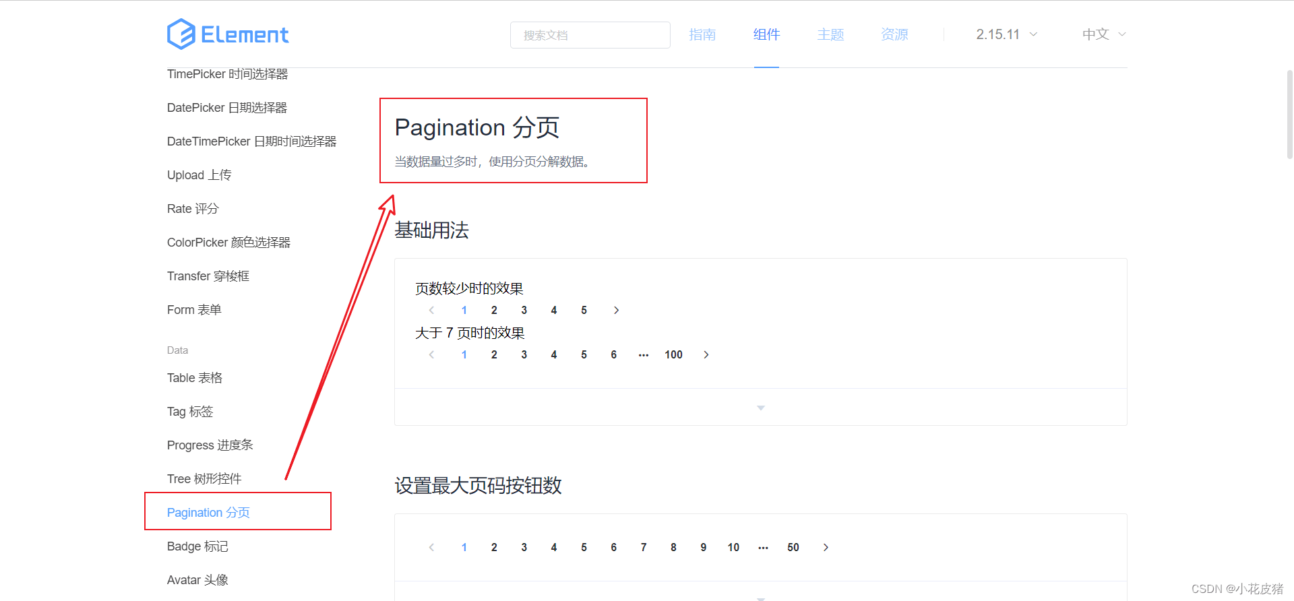Select page 3 in the 5-page pagination
Screen dimensions: 1294x601
524,310
